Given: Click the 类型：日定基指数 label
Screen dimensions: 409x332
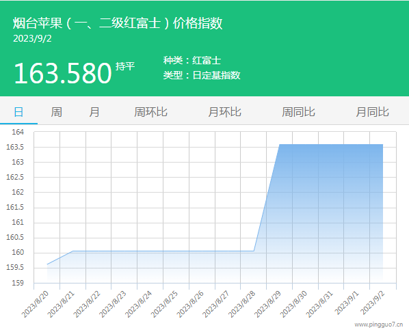Looking at the screenshot, I should [202, 75].
